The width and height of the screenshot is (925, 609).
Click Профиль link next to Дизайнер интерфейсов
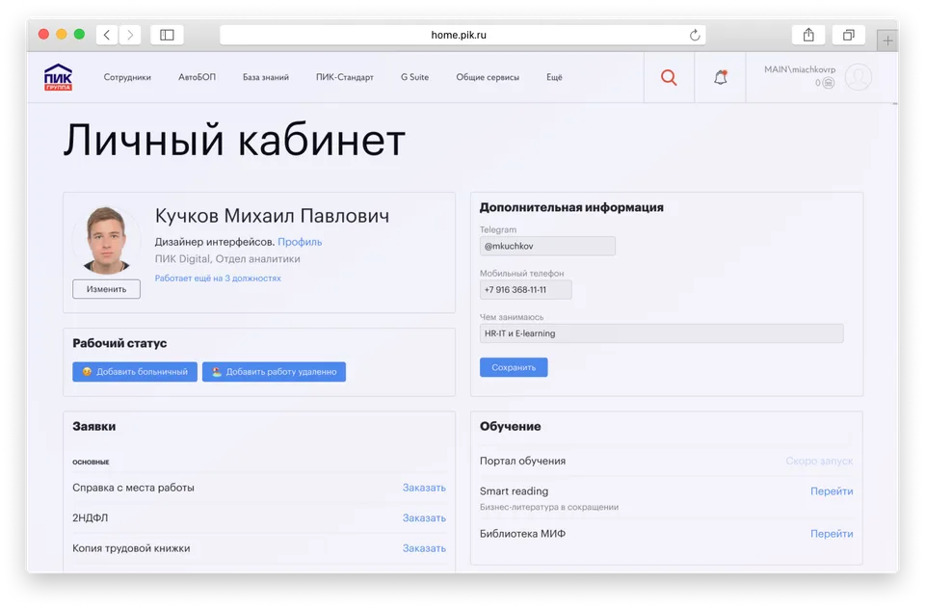pyautogui.click(x=300, y=241)
